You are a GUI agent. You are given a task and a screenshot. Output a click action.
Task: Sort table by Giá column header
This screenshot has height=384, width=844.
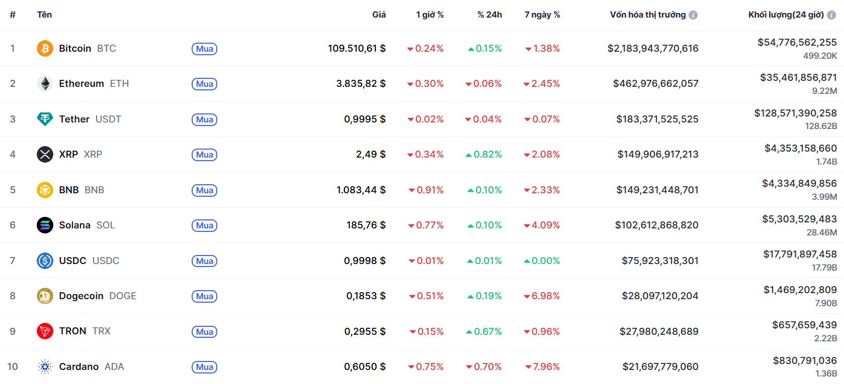point(379,15)
